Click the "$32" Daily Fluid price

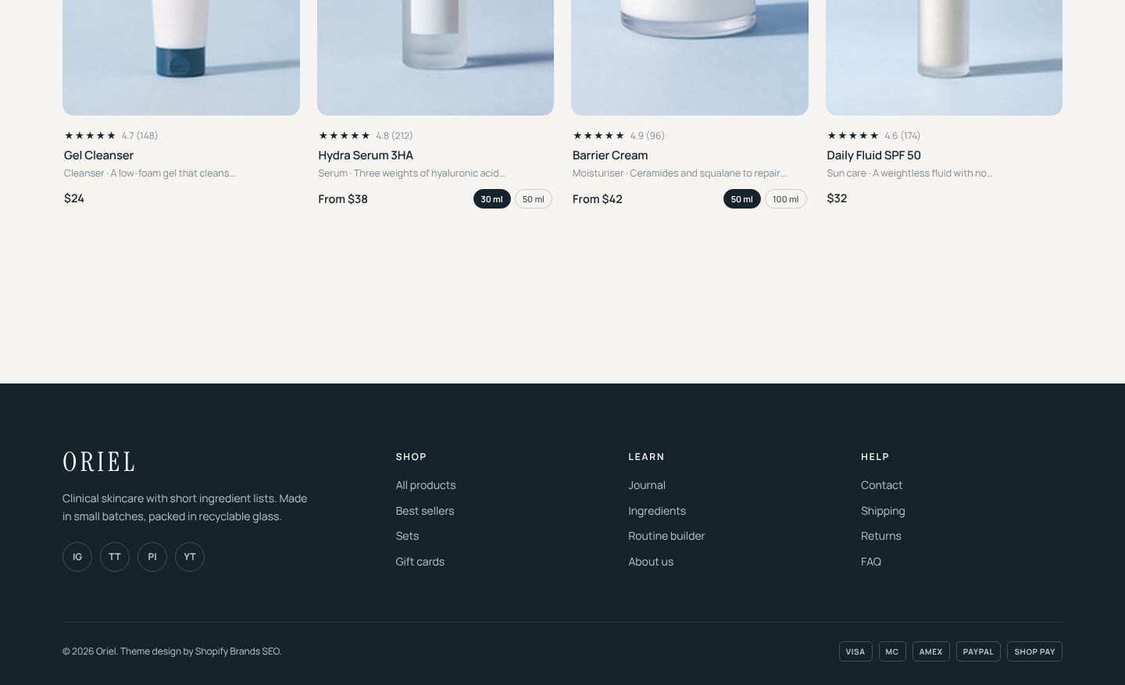(x=837, y=198)
